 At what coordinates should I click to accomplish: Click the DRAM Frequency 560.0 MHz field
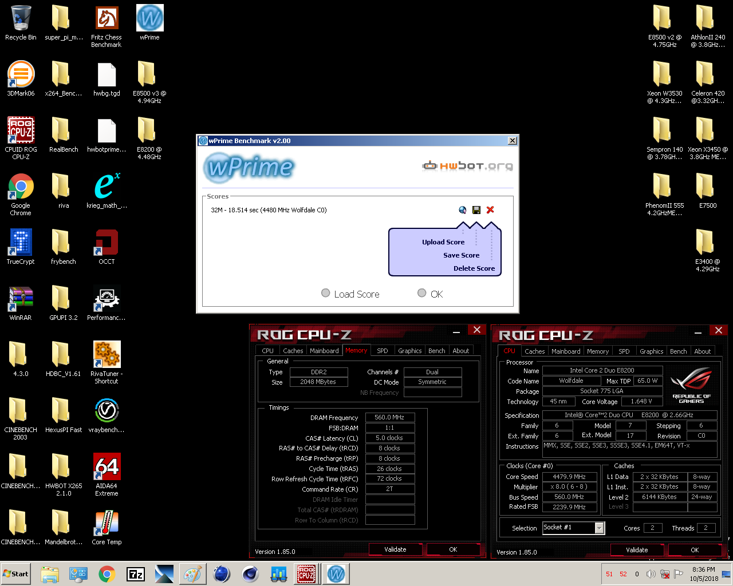(389, 417)
